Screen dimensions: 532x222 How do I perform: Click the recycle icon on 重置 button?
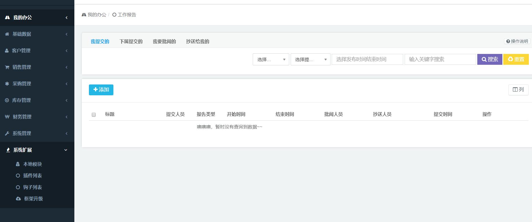pos(510,59)
